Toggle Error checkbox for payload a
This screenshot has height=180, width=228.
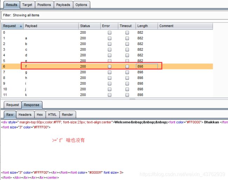tap(109, 38)
